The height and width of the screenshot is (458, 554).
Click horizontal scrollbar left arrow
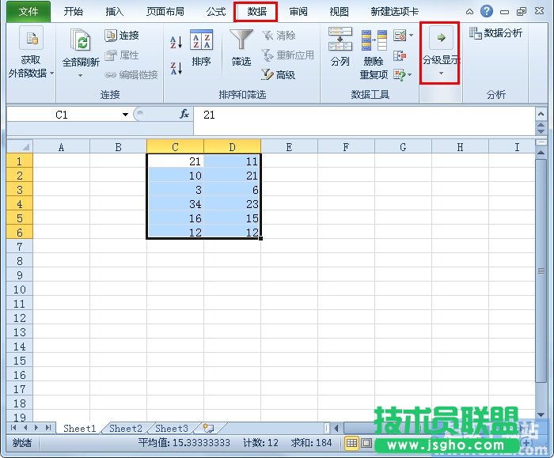coord(336,428)
